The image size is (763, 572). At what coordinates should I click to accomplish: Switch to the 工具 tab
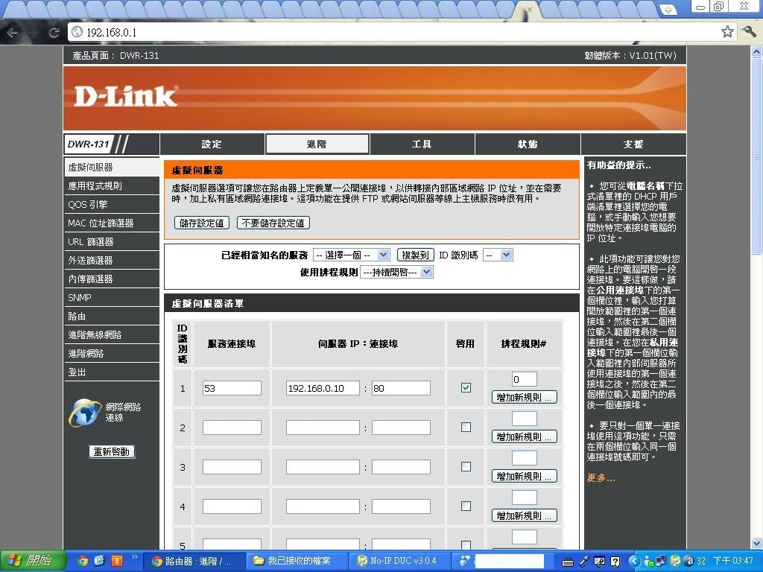(422, 144)
